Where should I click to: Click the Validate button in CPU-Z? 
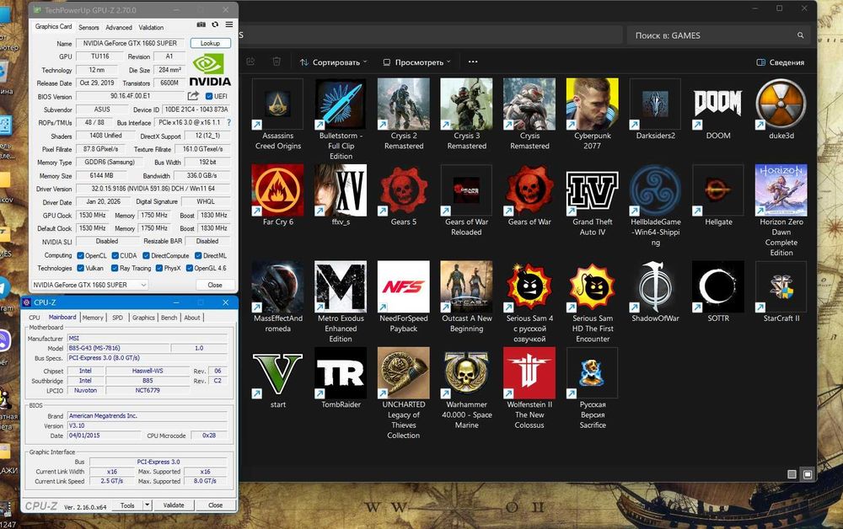pos(174,505)
